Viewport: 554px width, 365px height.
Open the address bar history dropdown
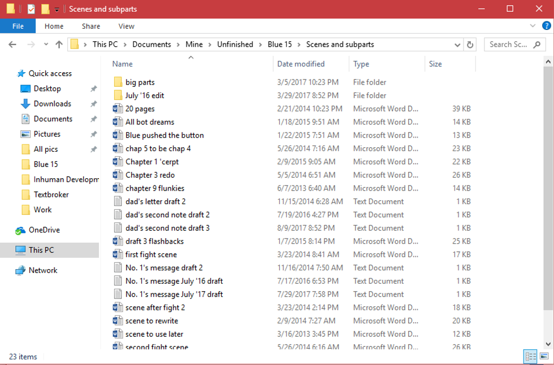[457, 45]
